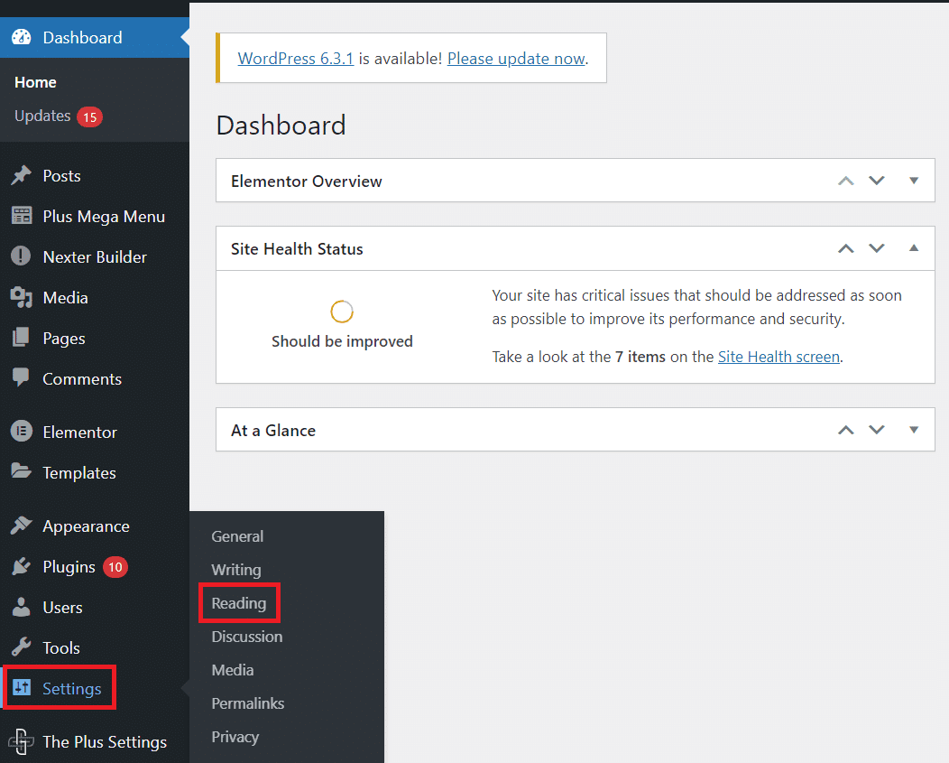Open Reading in the Settings submenu
Image resolution: width=949 pixels, height=763 pixels.
pyautogui.click(x=238, y=602)
